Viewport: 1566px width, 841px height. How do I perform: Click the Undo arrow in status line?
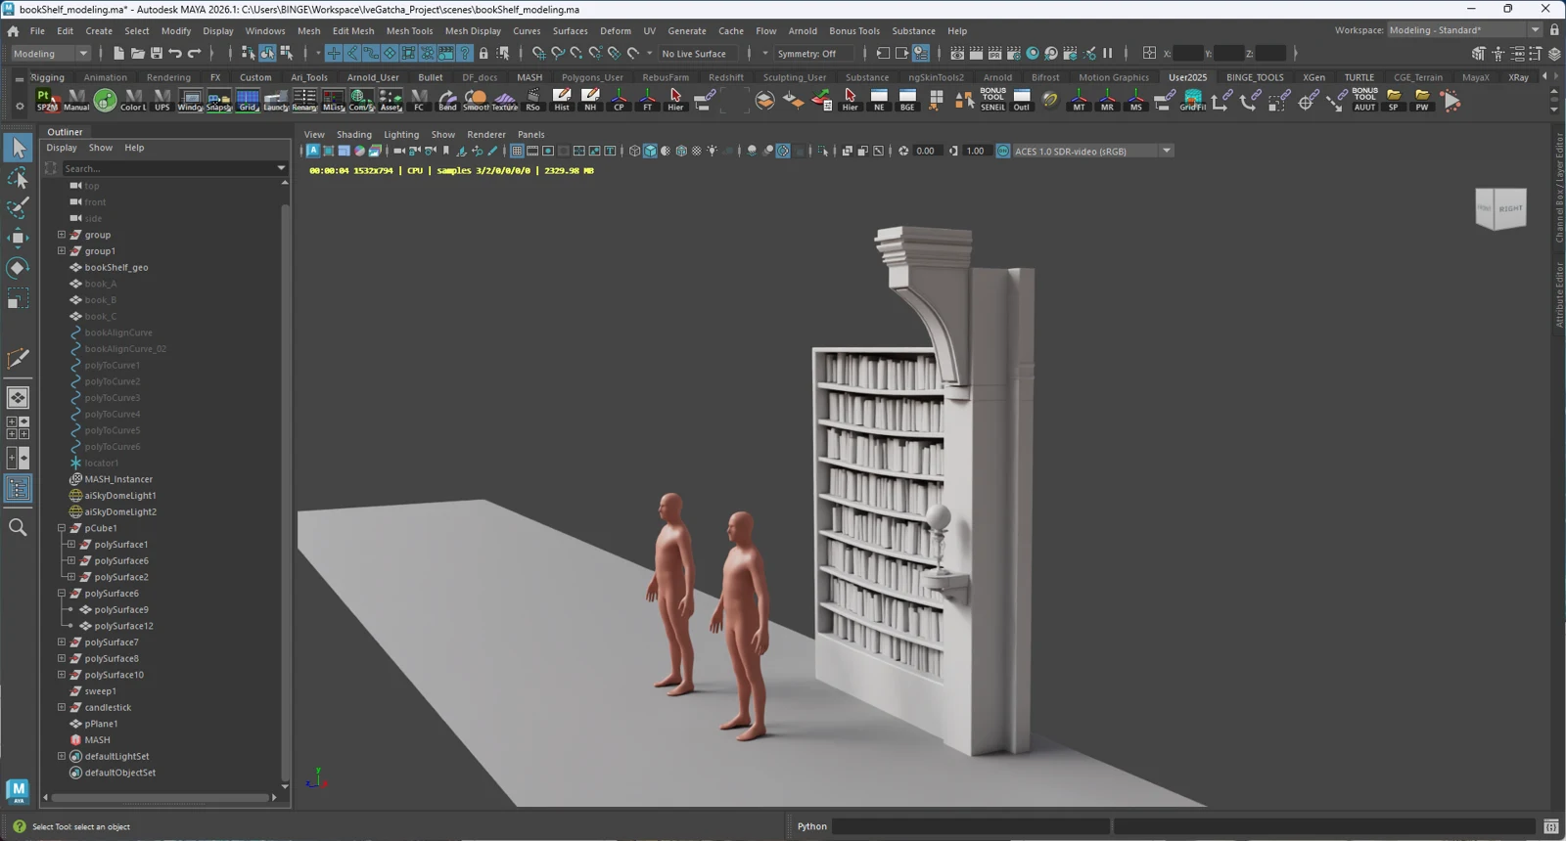(175, 54)
